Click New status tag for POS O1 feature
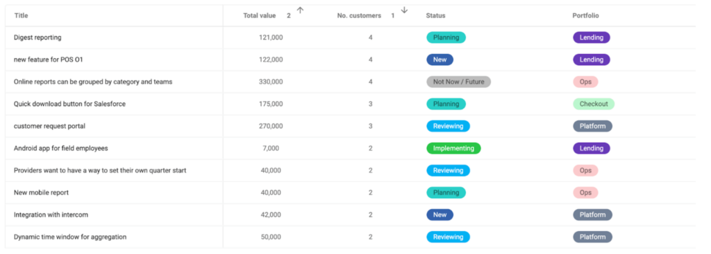This screenshot has width=711, height=254. pos(440,60)
